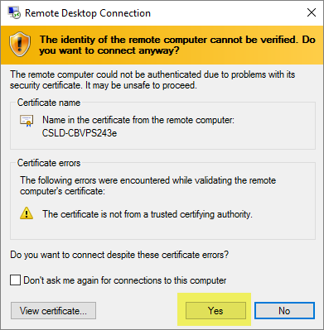This screenshot has height=330, width=324.
Task: Click the "not from a trusted certifying authority" message
Action: pyautogui.click(x=147, y=214)
